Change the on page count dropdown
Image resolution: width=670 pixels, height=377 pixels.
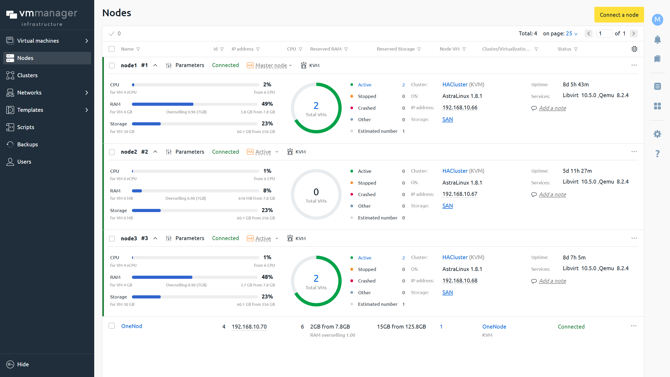tap(572, 34)
